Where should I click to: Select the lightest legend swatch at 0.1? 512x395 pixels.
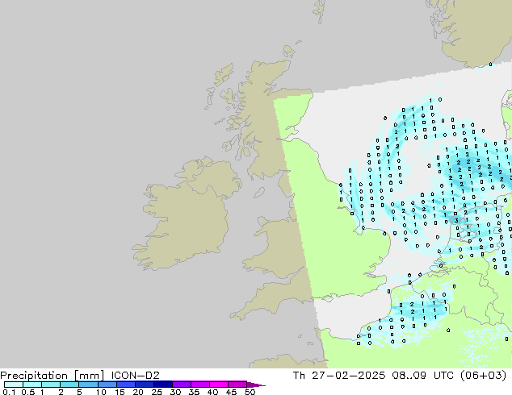click(13, 385)
